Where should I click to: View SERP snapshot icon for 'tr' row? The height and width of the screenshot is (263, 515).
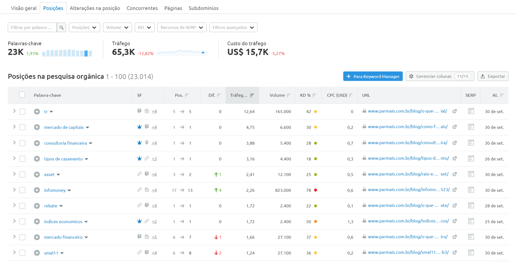coord(471,111)
